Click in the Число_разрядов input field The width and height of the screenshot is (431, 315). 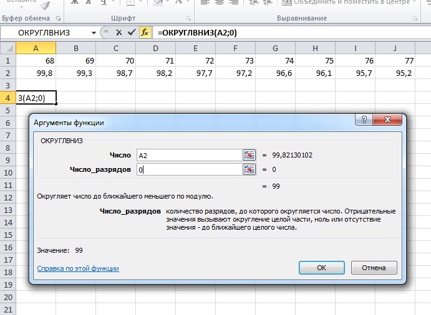pos(190,169)
